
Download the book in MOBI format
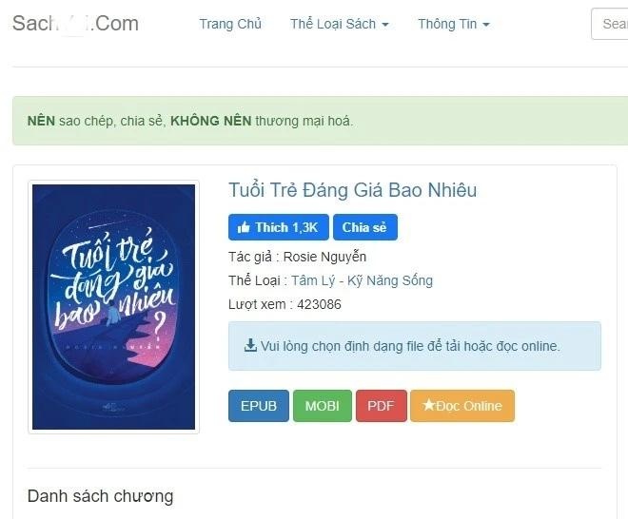(x=323, y=406)
